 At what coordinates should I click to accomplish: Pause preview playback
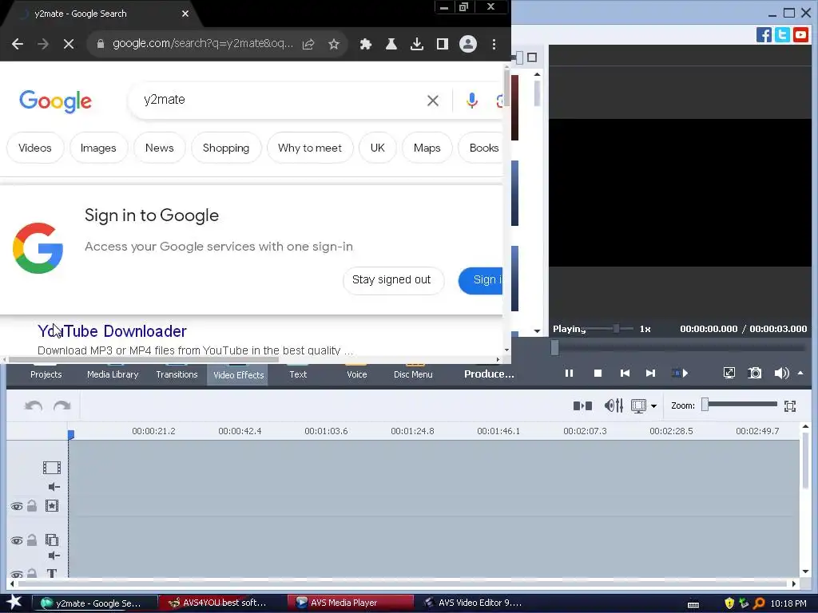(569, 374)
